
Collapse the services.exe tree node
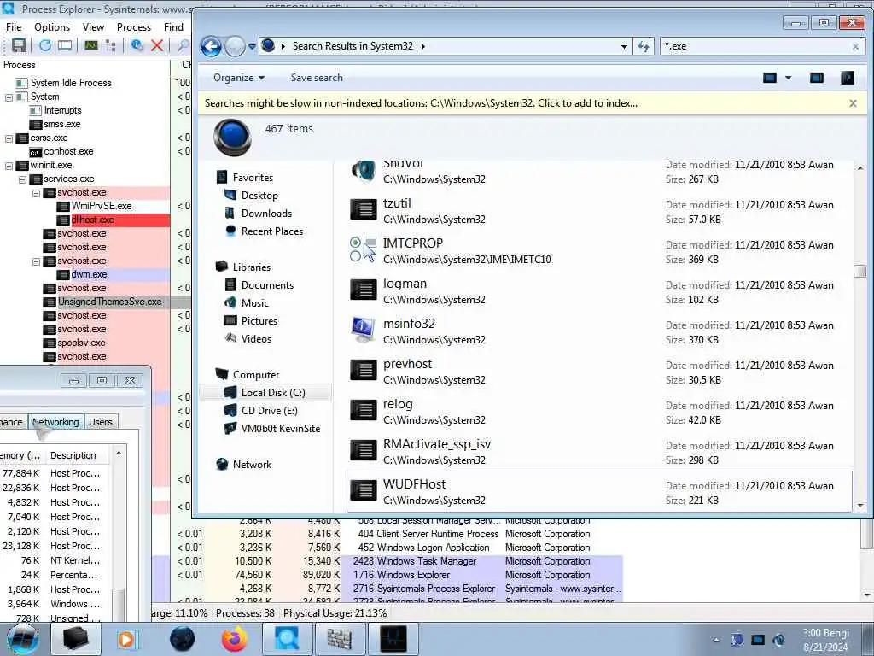click(22, 179)
